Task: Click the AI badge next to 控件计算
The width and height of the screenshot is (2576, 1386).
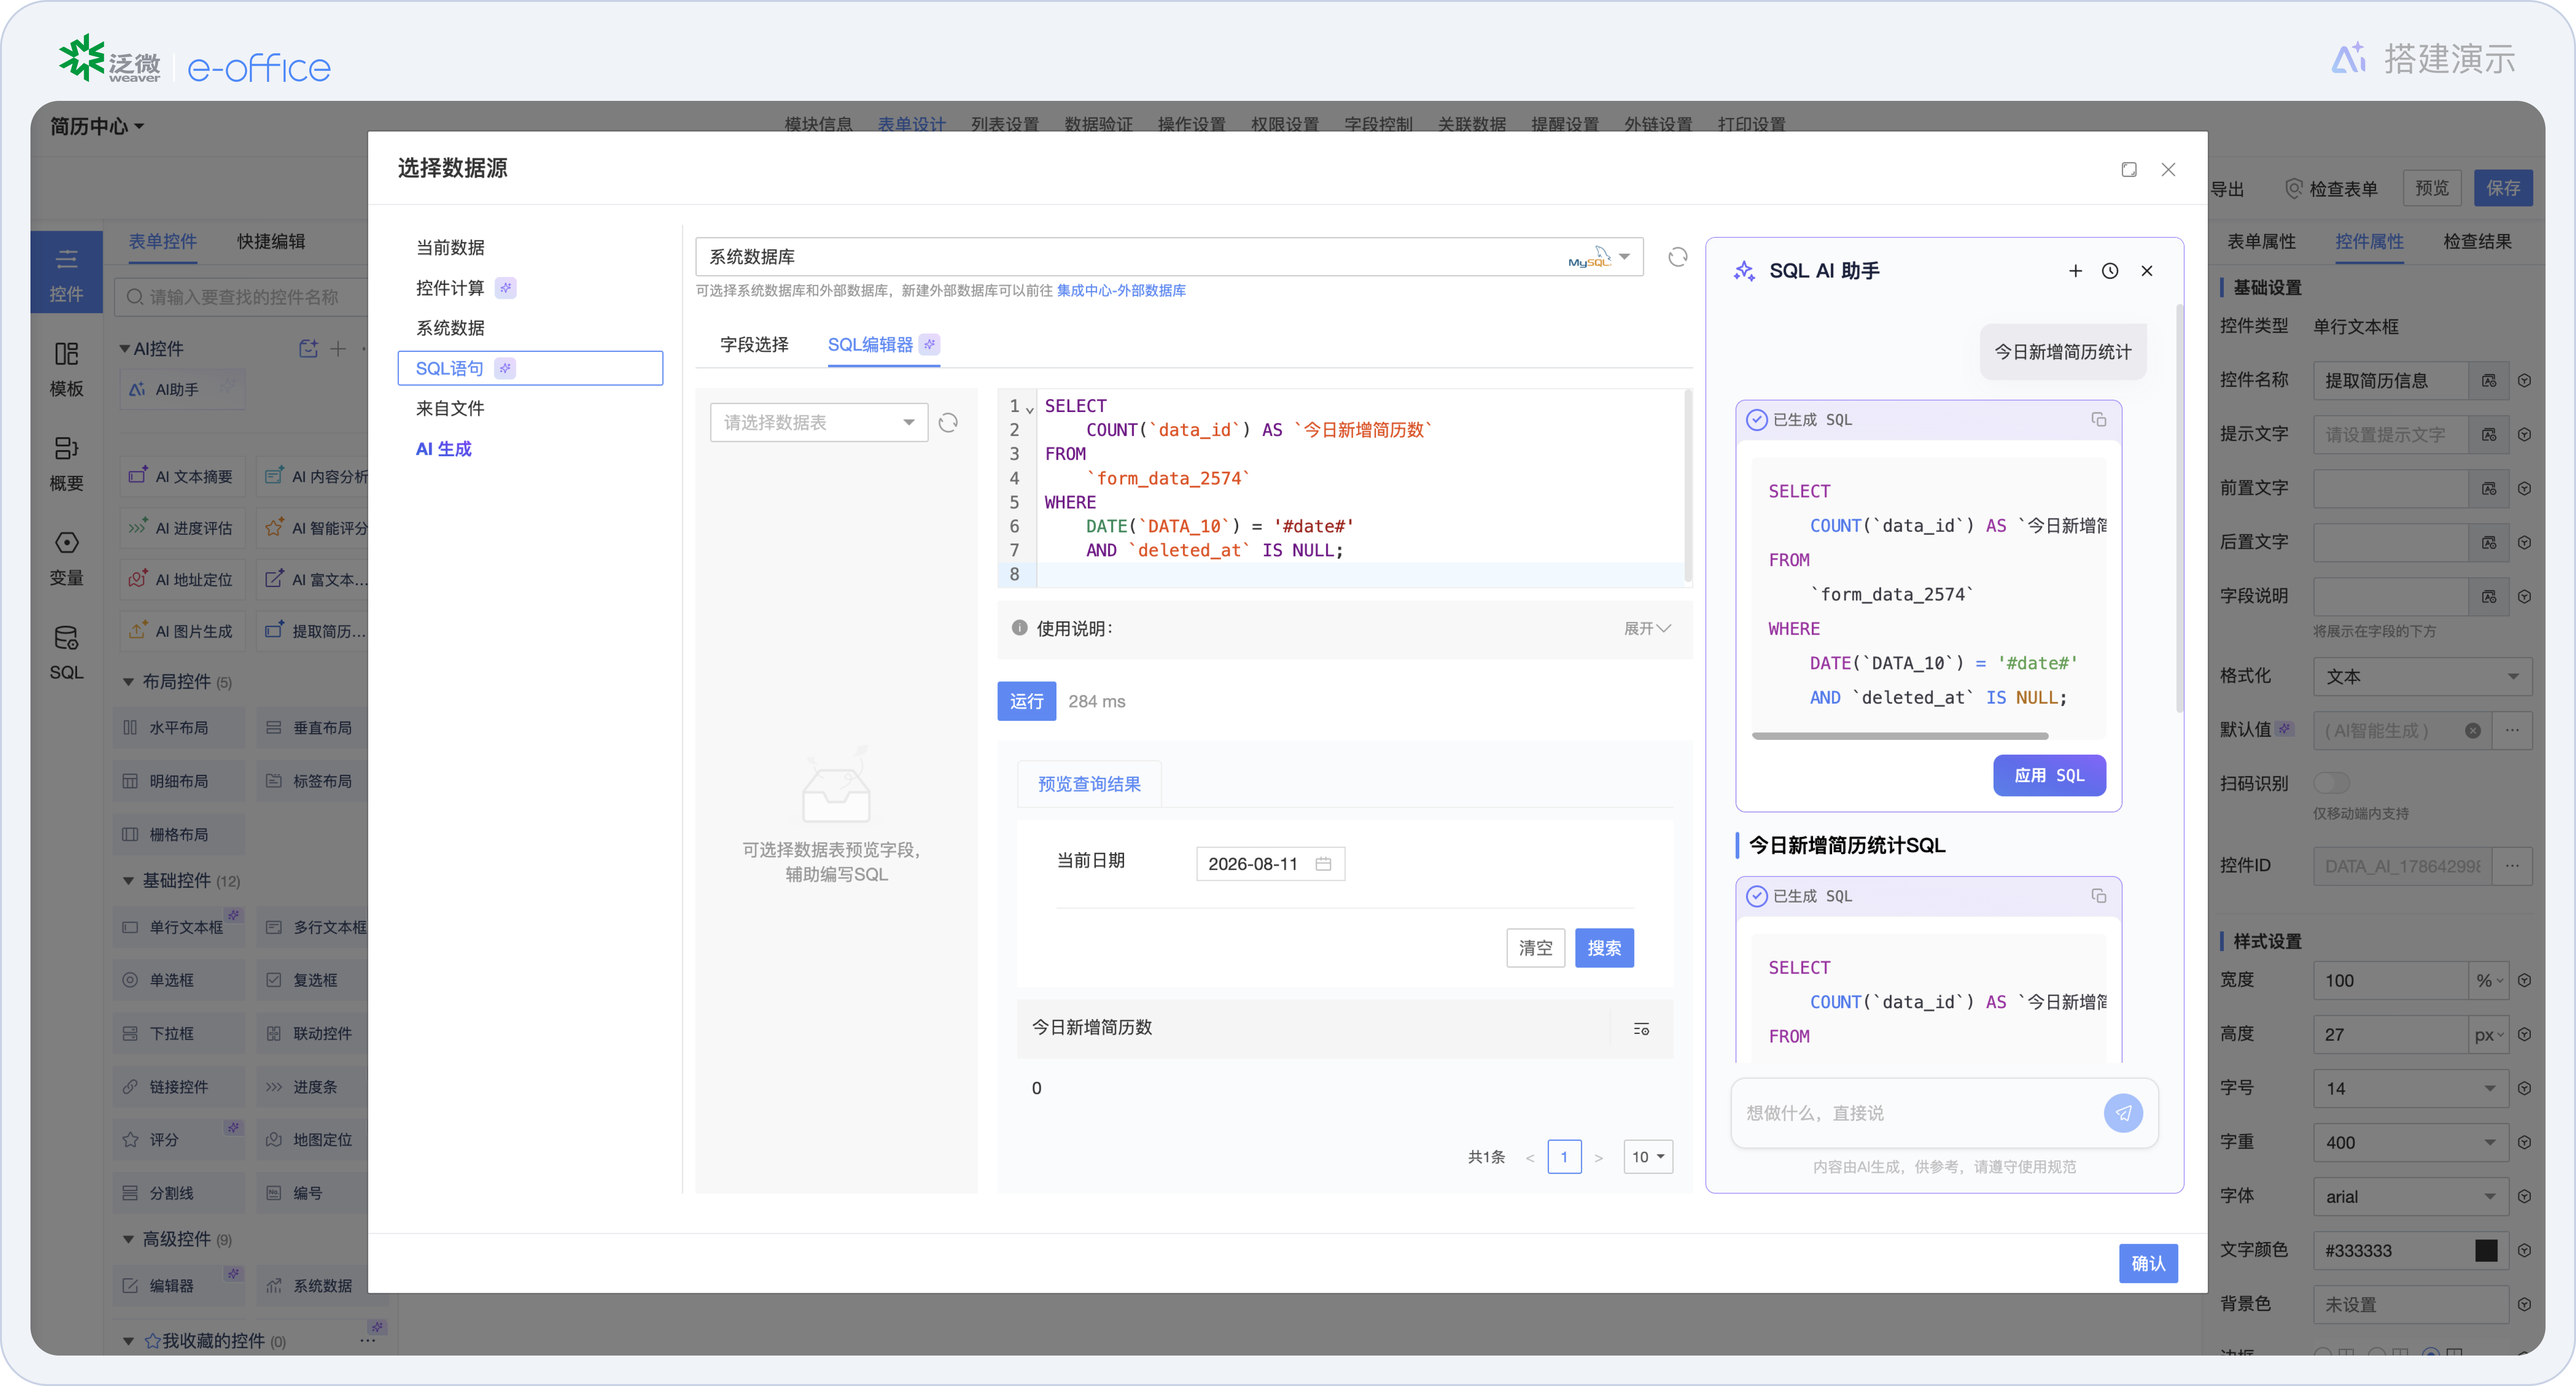Action: (506, 288)
